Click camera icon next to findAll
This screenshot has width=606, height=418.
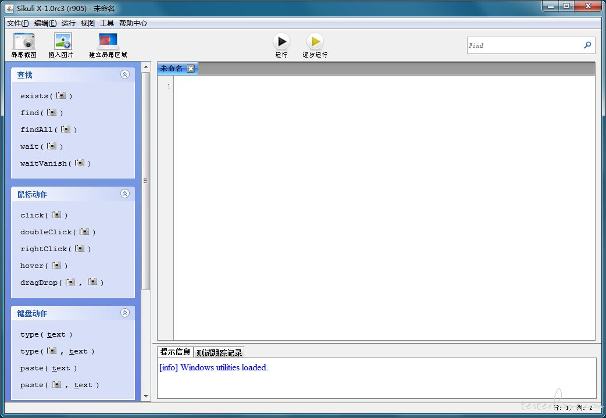[66, 129]
